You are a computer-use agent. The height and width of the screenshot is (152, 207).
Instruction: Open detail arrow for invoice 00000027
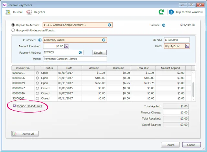[38, 88]
